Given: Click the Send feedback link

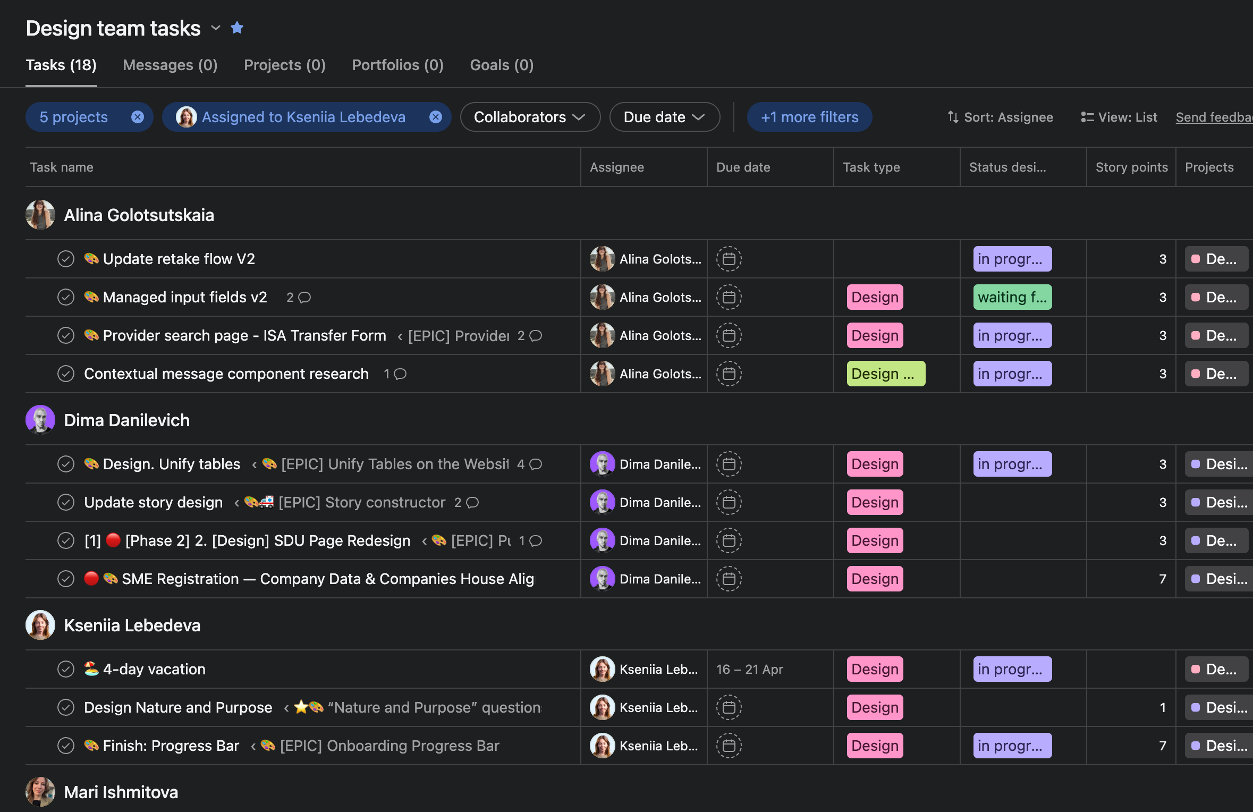Looking at the screenshot, I should coord(1214,117).
